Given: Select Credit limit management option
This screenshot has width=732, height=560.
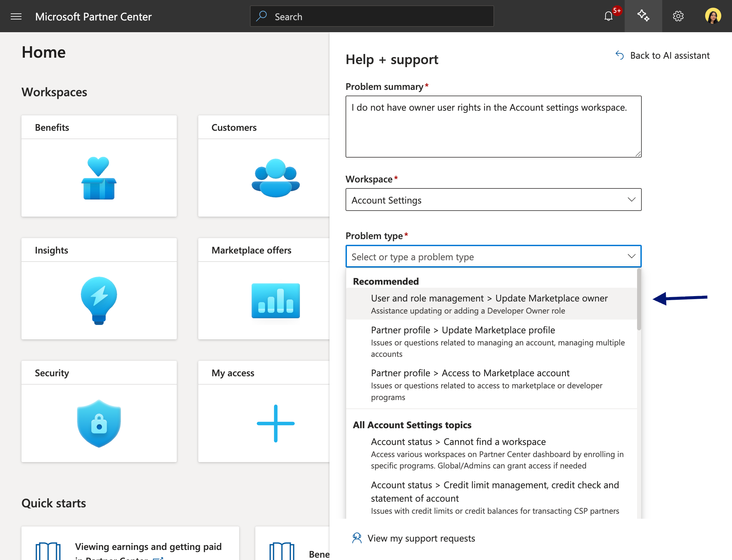Looking at the screenshot, I should point(491,498).
